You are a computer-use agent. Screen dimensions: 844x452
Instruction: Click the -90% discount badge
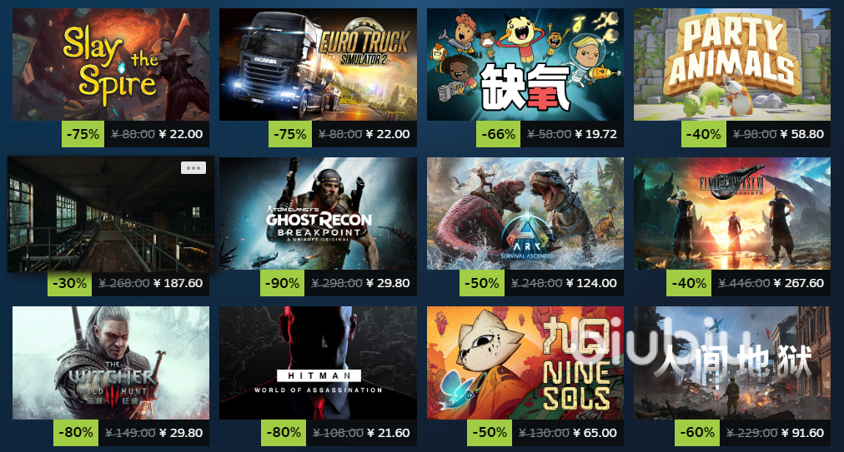tap(283, 283)
